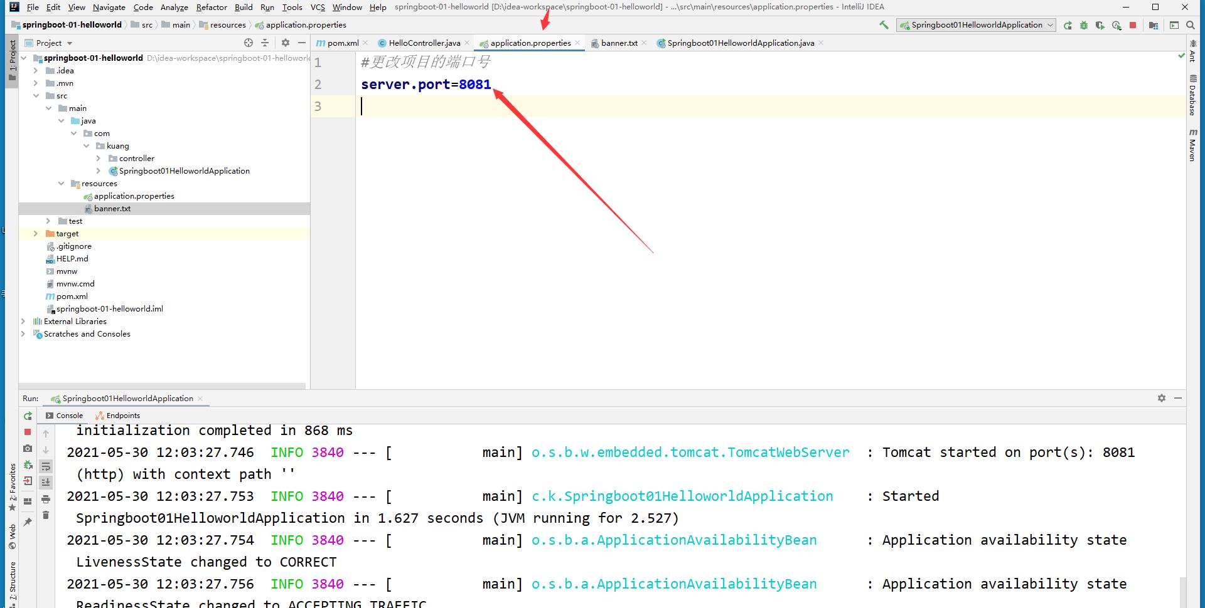
Task: Collapse all in Project panel toolbar
Action: (x=265, y=43)
